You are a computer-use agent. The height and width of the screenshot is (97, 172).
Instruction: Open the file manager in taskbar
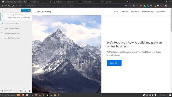(19, 95)
